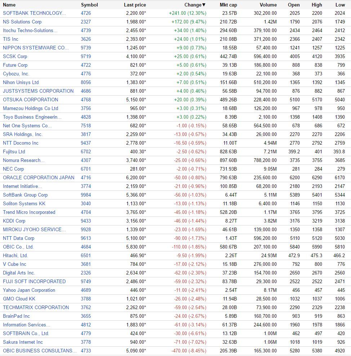This screenshot has width=351, height=356.
Task: Open ORACLE CORPORATION JAPAN link
Action: (39, 177)
